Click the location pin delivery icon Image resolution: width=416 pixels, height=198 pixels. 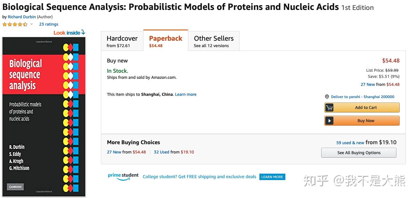pos(327,97)
